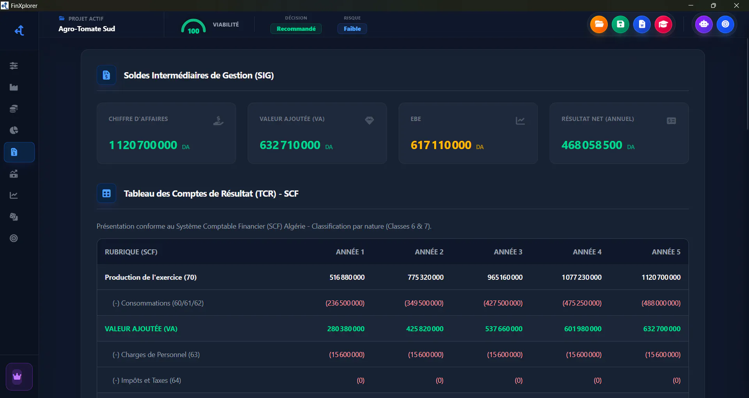Select the Charges de Personnel (63) row
Viewport: 749px width, 398px height.
coord(393,354)
